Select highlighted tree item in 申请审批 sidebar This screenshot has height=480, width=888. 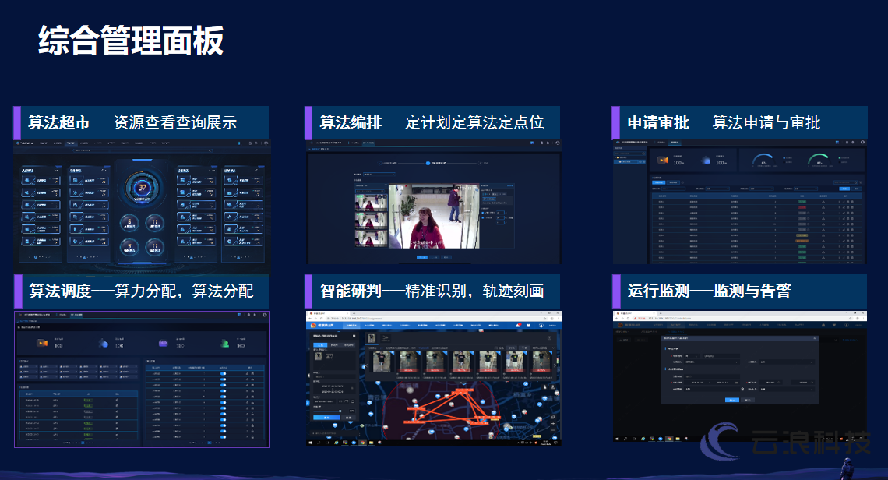point(629,161)
